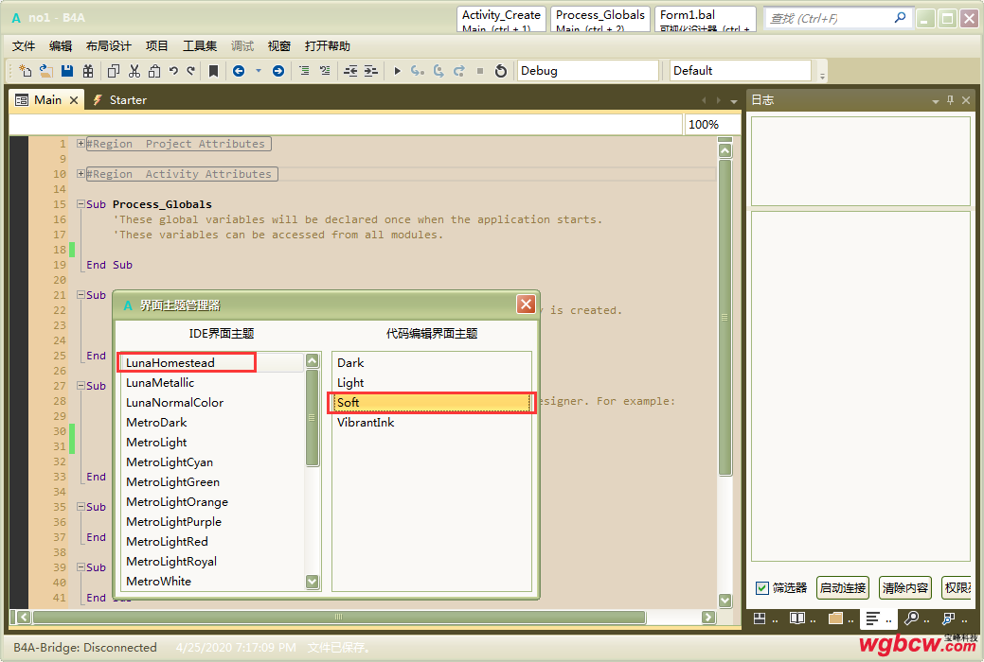Open the 文件 menu
Viewport: 984px width, 662px height.
click(24, 45)
